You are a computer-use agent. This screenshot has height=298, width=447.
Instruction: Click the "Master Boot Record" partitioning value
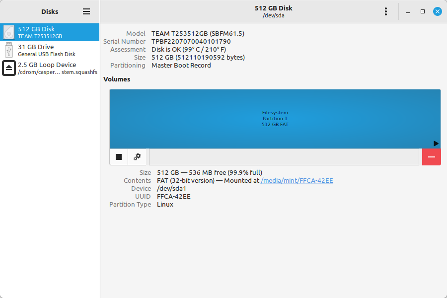(x=181, y=65)
